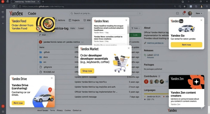Click the Contributors heading

click(151, 76)
